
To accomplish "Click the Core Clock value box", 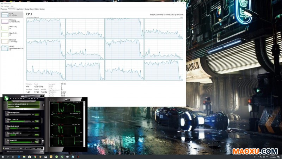I will pos(37,128).
